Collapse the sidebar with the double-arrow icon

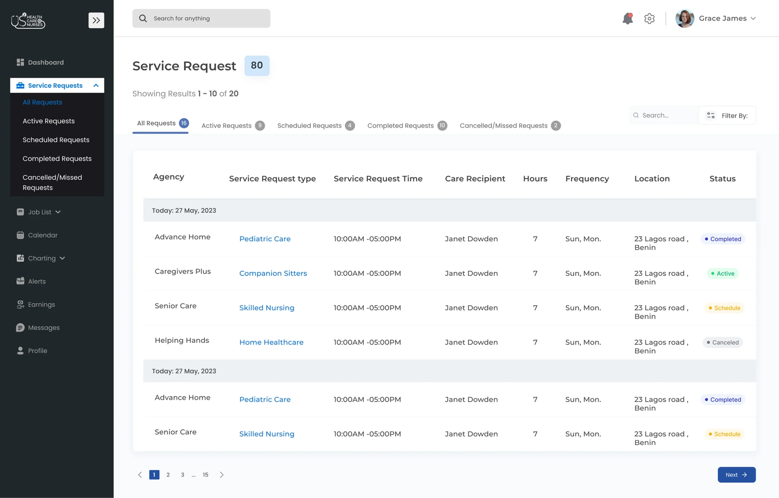tap(96, 20)
